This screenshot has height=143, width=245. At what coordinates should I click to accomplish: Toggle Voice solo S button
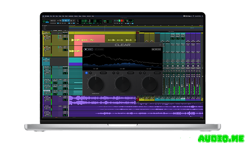coord(114,73)
